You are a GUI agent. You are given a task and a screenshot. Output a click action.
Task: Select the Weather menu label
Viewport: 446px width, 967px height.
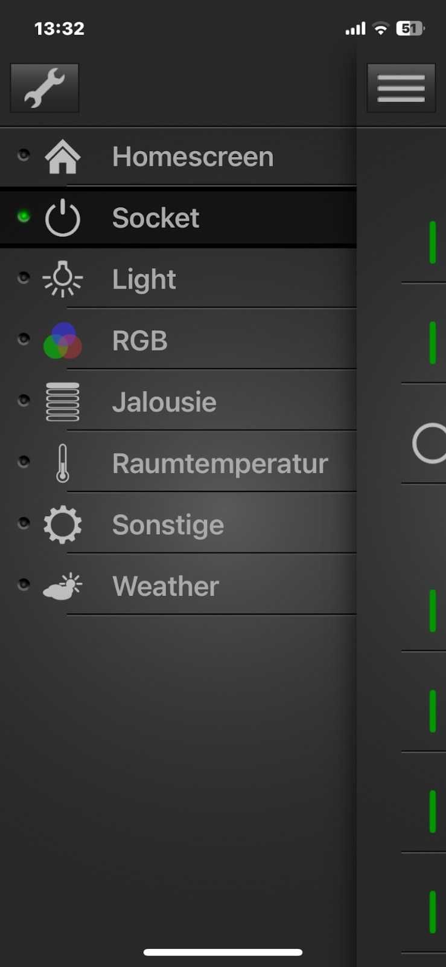pos(166,586)
